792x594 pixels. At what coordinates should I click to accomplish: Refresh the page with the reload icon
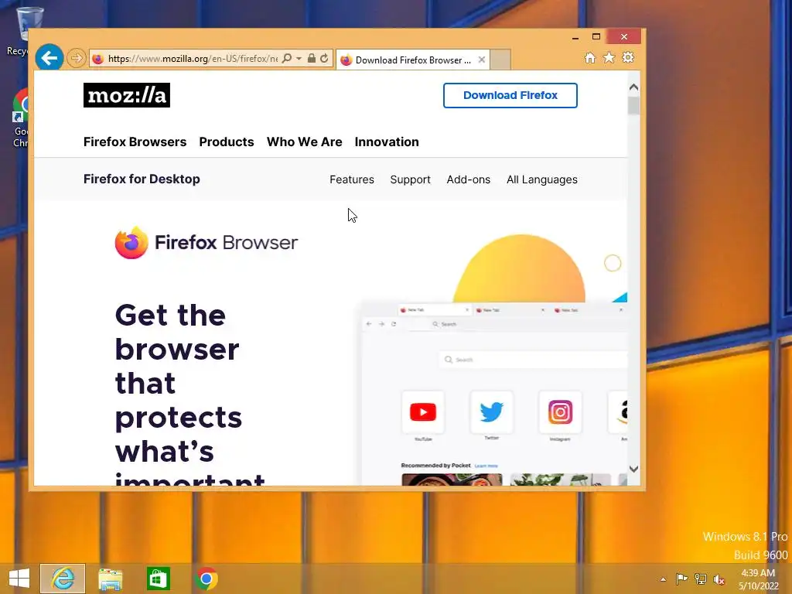(x=324, y=59)
